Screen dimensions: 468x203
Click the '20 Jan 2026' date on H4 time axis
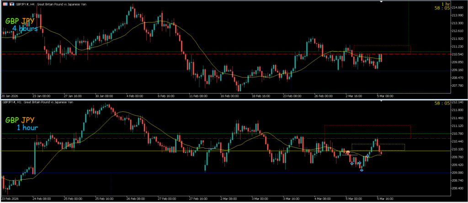10,96
